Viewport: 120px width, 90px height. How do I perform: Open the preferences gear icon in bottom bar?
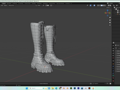click(x=110, y=83)
